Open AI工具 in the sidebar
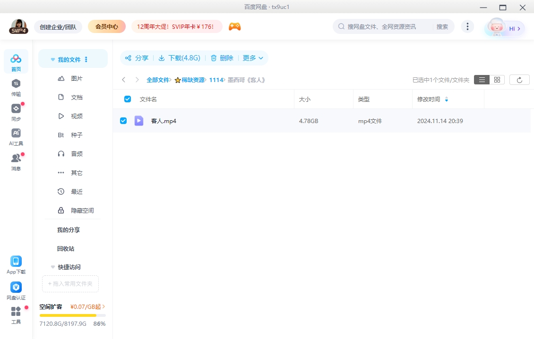534x339 pixels. point(16,137)
